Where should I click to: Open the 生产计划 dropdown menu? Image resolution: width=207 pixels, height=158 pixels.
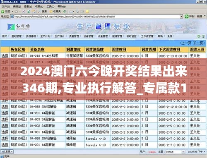coord(46,36)
